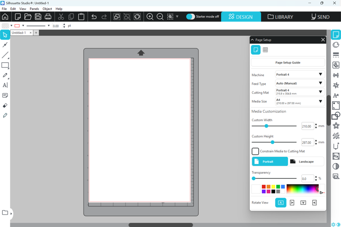Click the Print icon in toolbar
Screen dimensions: 341x227
[48, 17]
